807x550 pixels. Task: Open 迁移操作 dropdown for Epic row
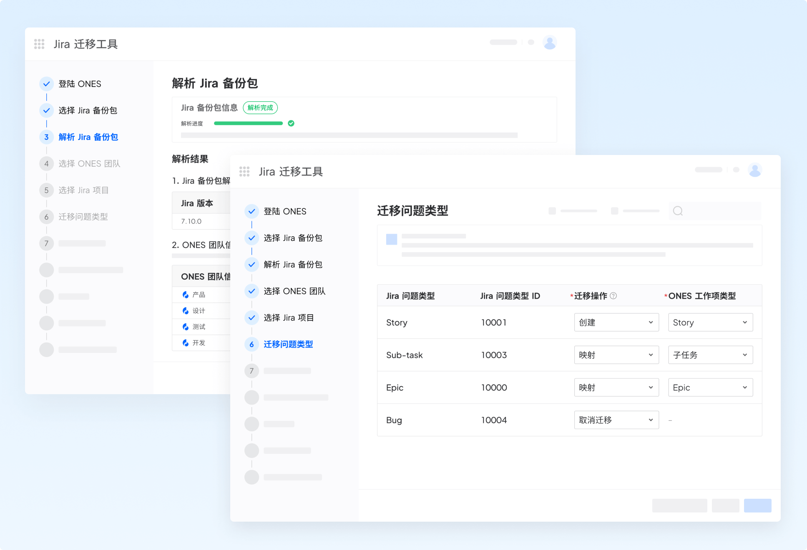tap(616, 387)
